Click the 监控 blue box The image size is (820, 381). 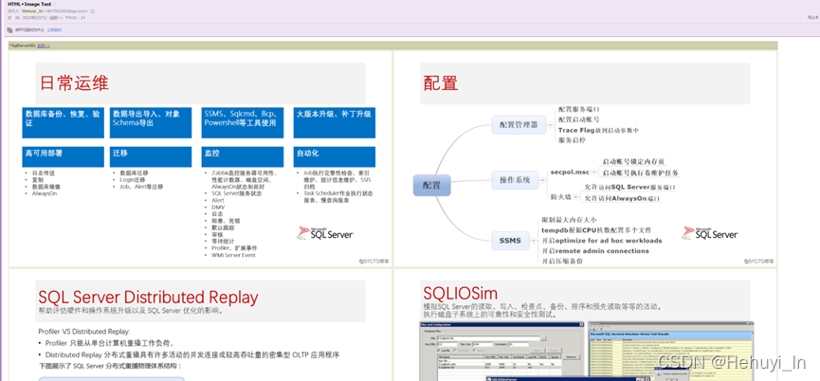[x=243, y=156]
